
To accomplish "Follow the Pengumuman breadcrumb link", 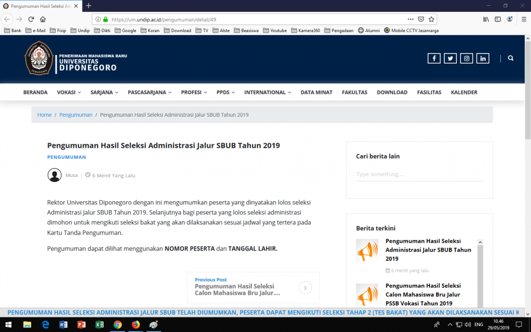I will tap(76, 115).
